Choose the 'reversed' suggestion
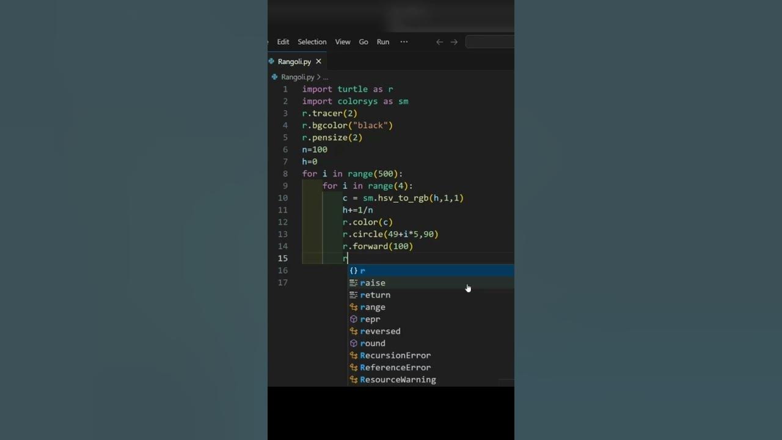Viewport: 782px width, 440px height. pyautogui.click(x=431, y=331)
